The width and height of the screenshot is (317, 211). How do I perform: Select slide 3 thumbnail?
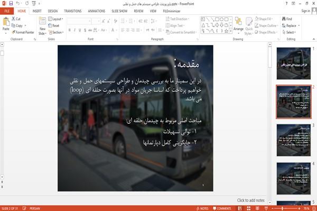[x=294, y=140]
